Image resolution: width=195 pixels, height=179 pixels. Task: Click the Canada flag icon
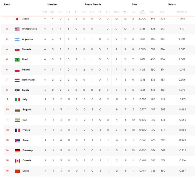[x=17, y=161]
